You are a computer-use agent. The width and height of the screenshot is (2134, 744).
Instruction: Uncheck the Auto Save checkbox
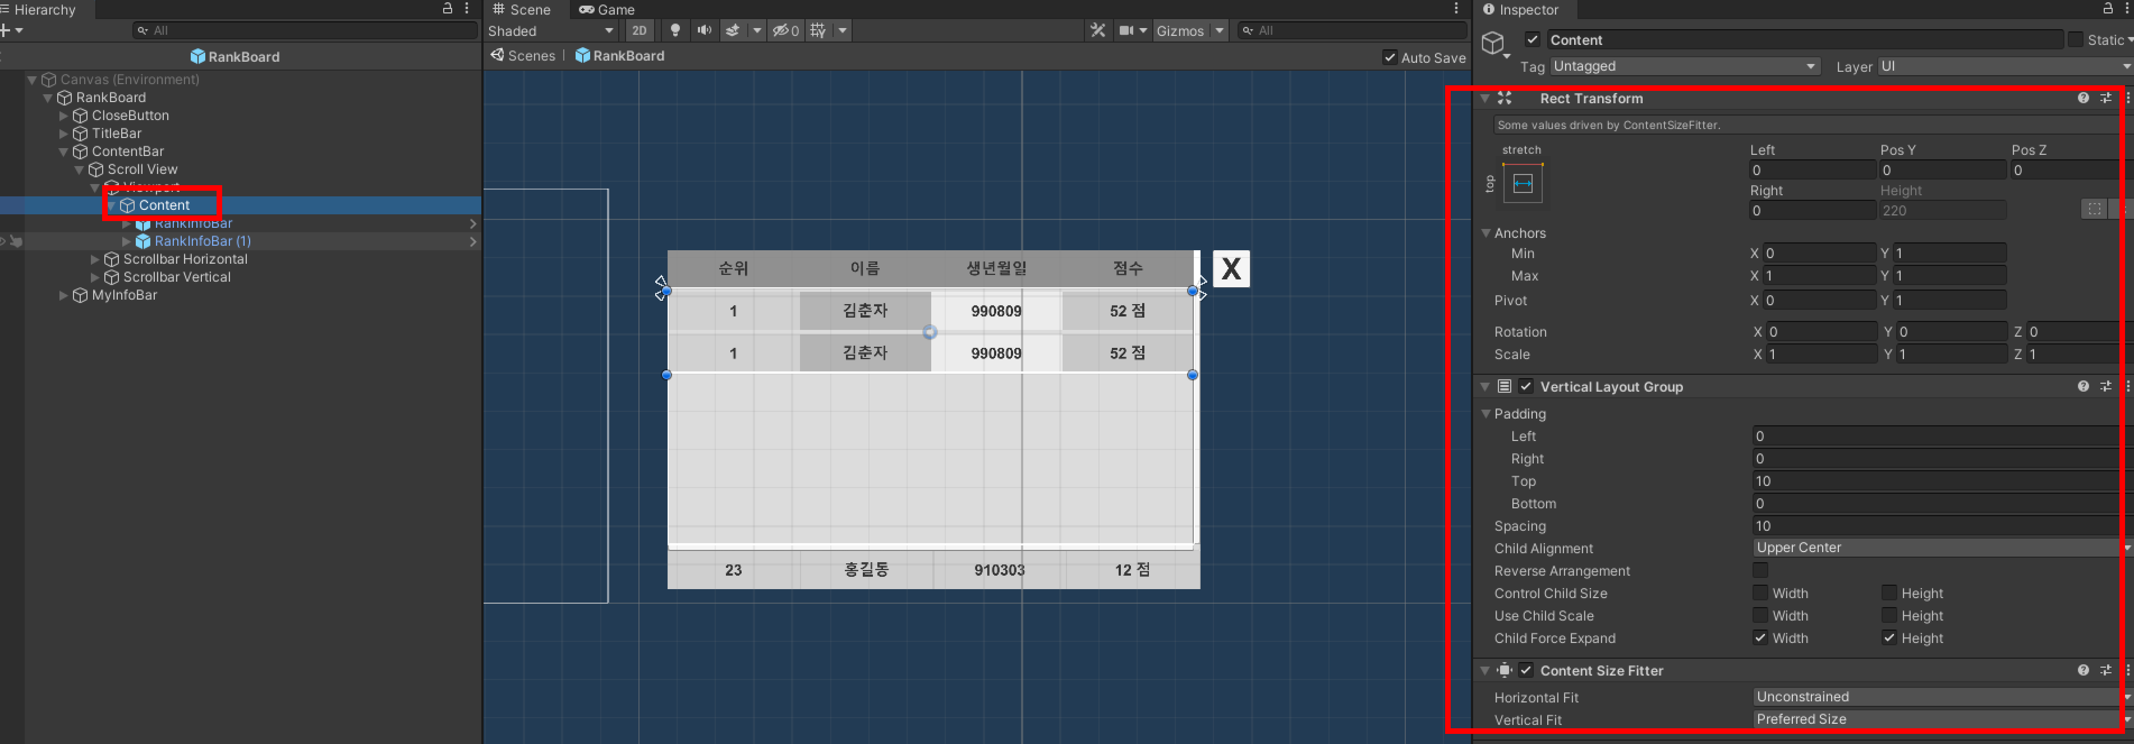pos(1389,57)
